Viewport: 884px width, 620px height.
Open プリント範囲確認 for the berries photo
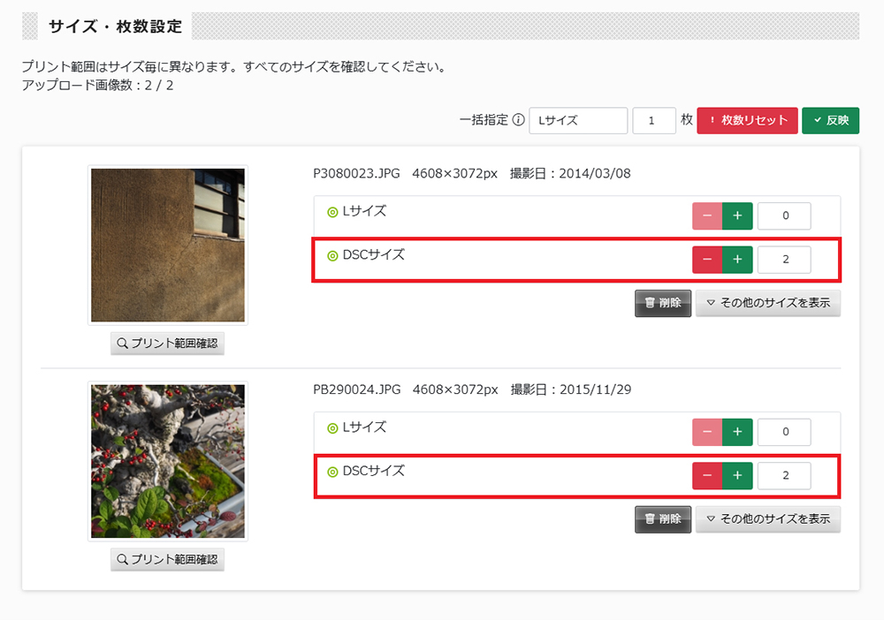pyautogui.click(x=167, y=560)
